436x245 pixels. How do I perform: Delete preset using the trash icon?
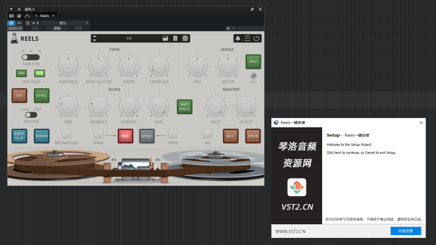click(x=175, y=38)
